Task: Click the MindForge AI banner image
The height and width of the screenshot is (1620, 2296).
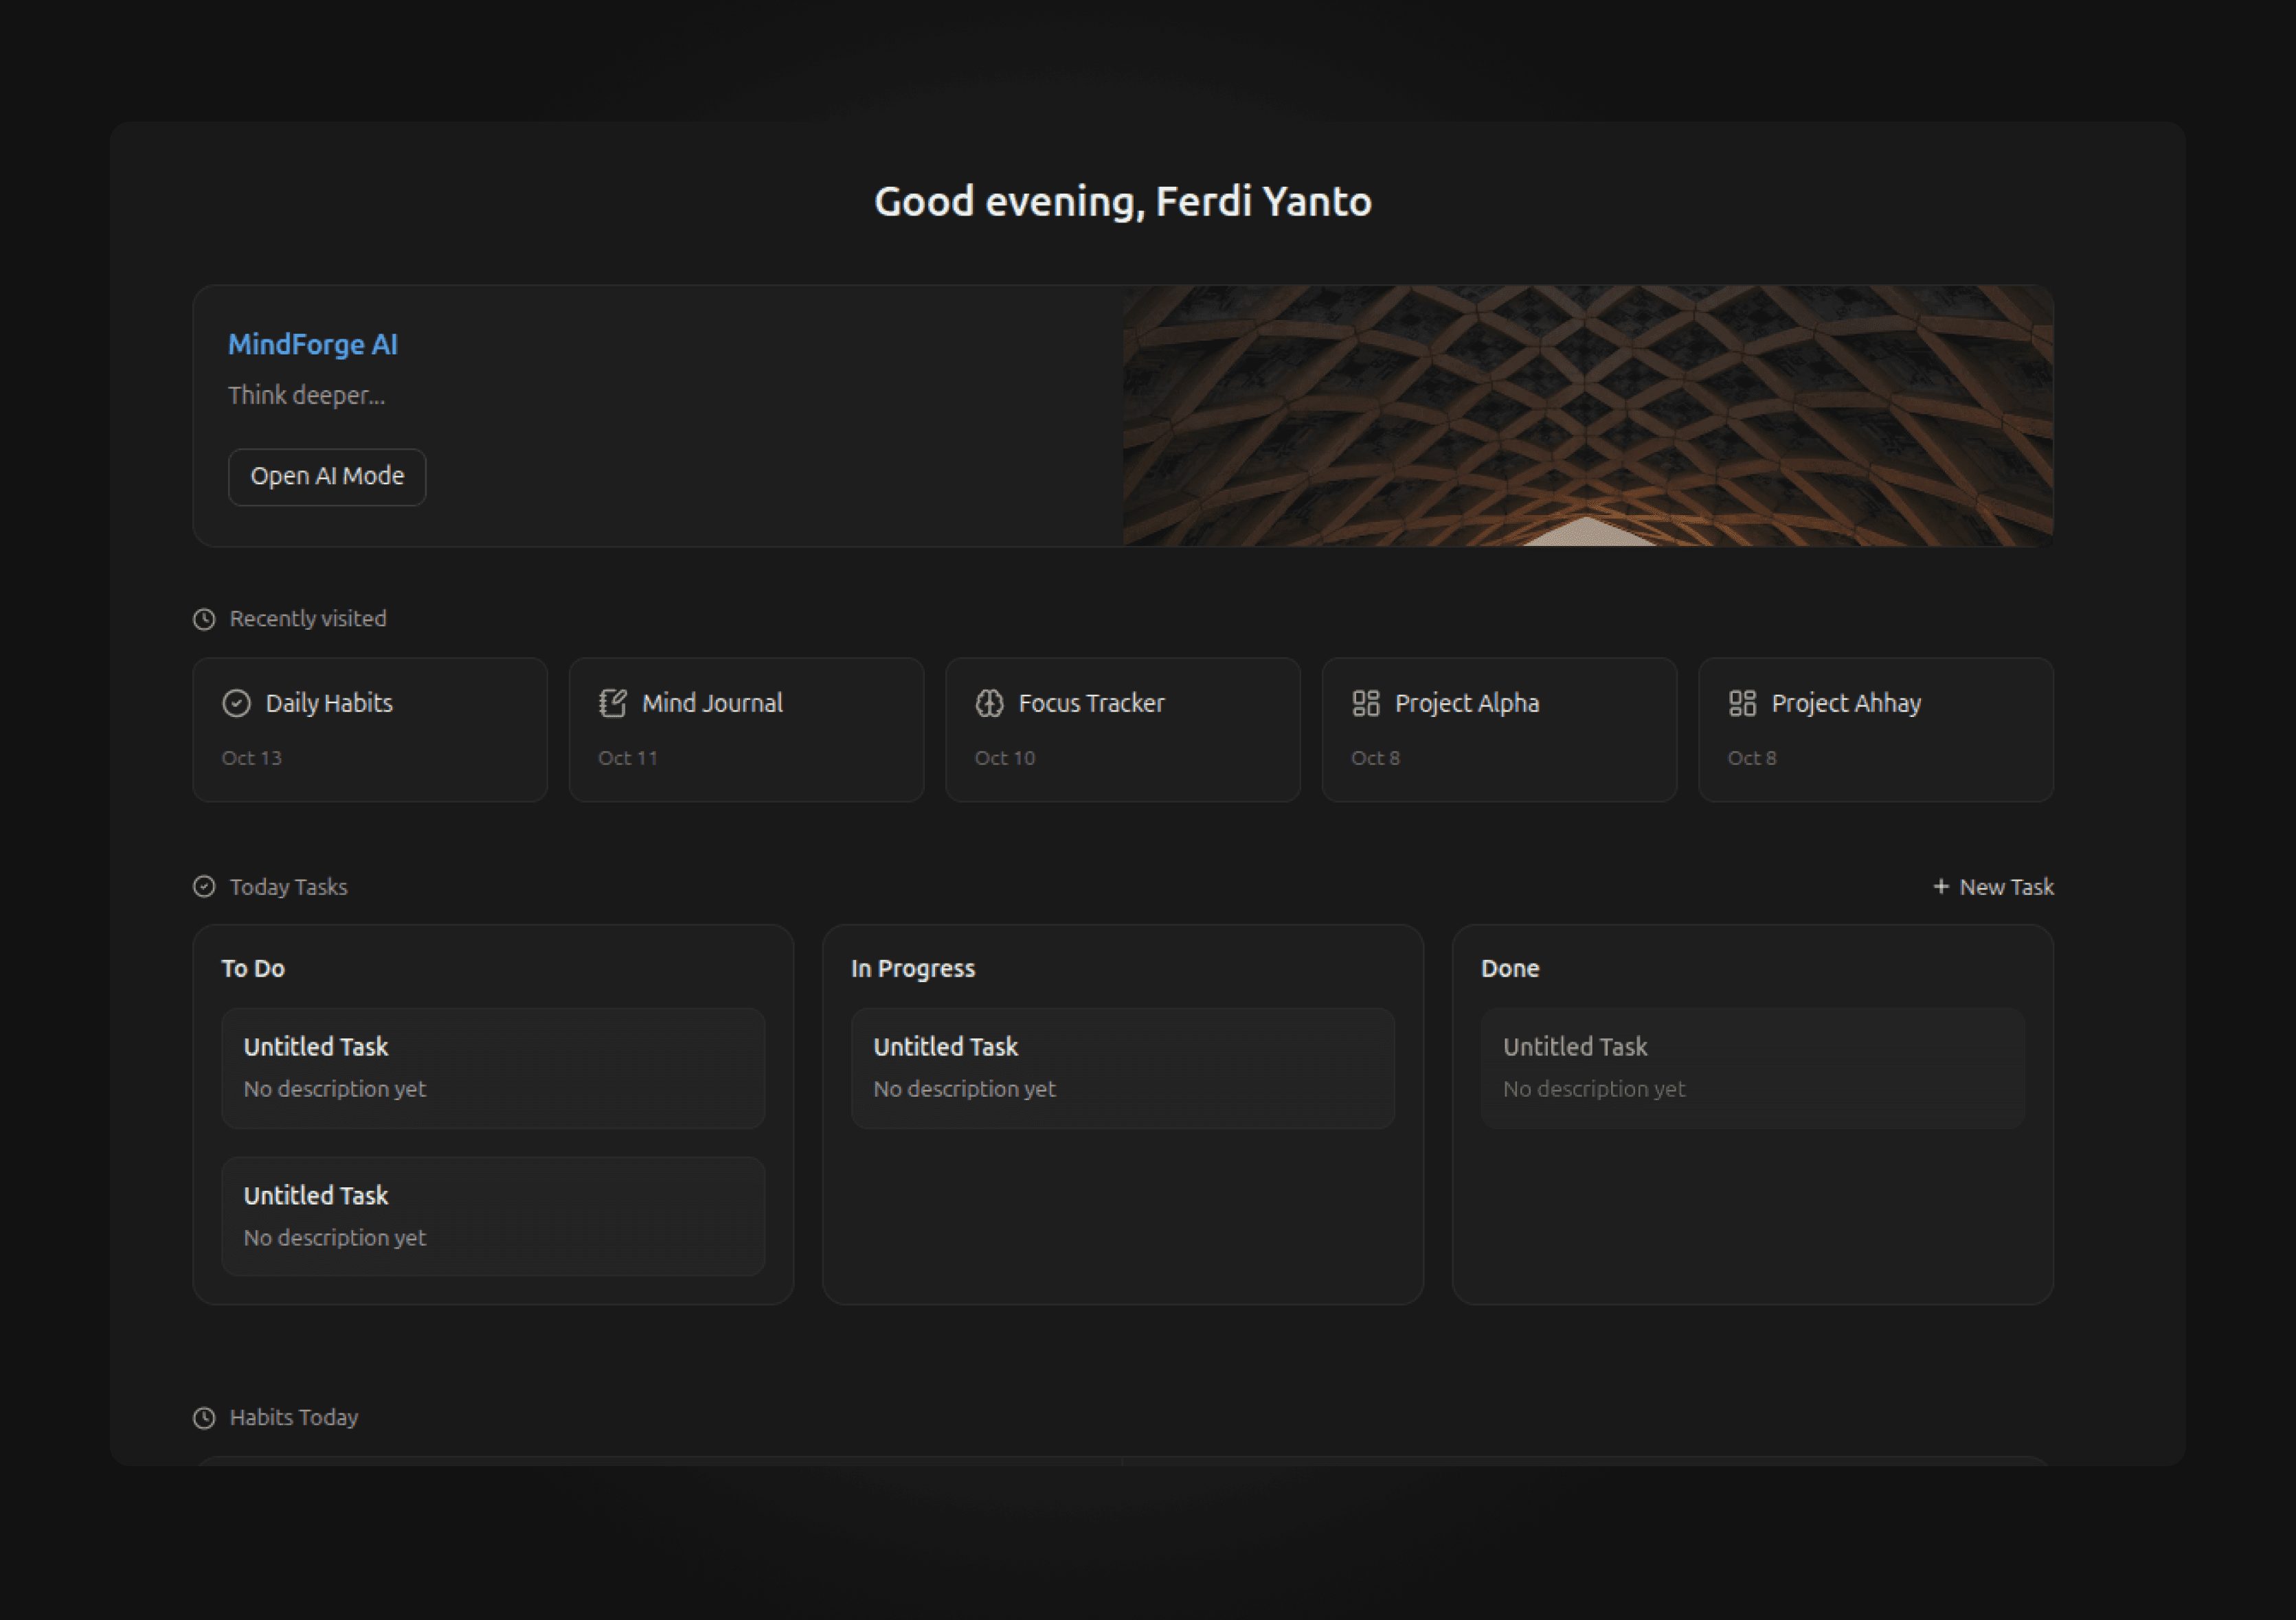Action: click(1587, 415)
